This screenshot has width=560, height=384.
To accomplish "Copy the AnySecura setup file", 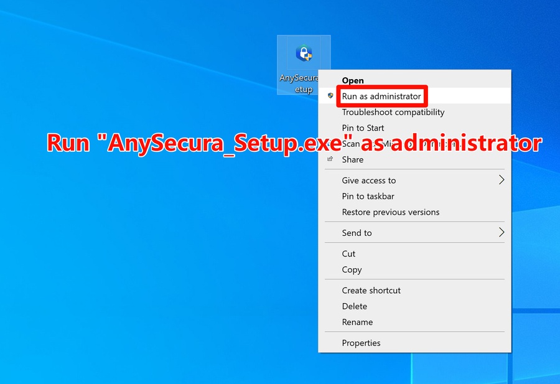I will [x=351, y=269].
